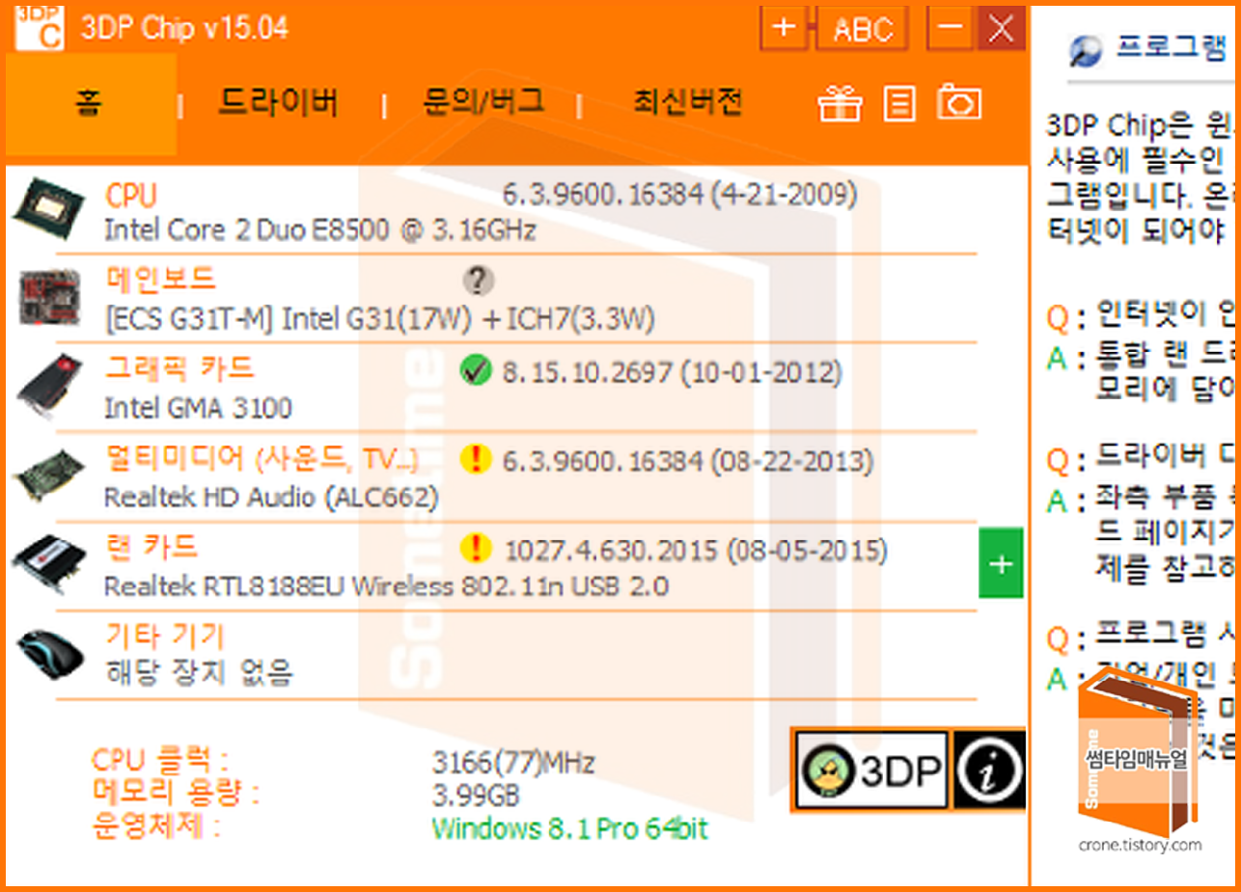Click the info i button
This screenshot has width=1241, height=892.
(989, 770)
